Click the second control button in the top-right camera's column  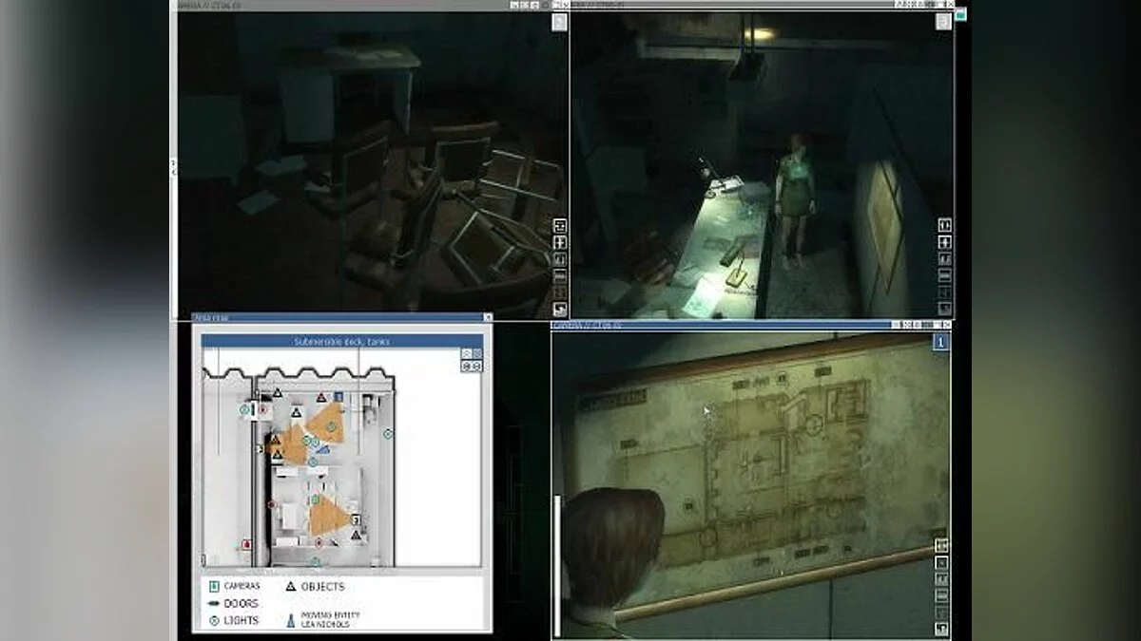[x=945, y=242]
